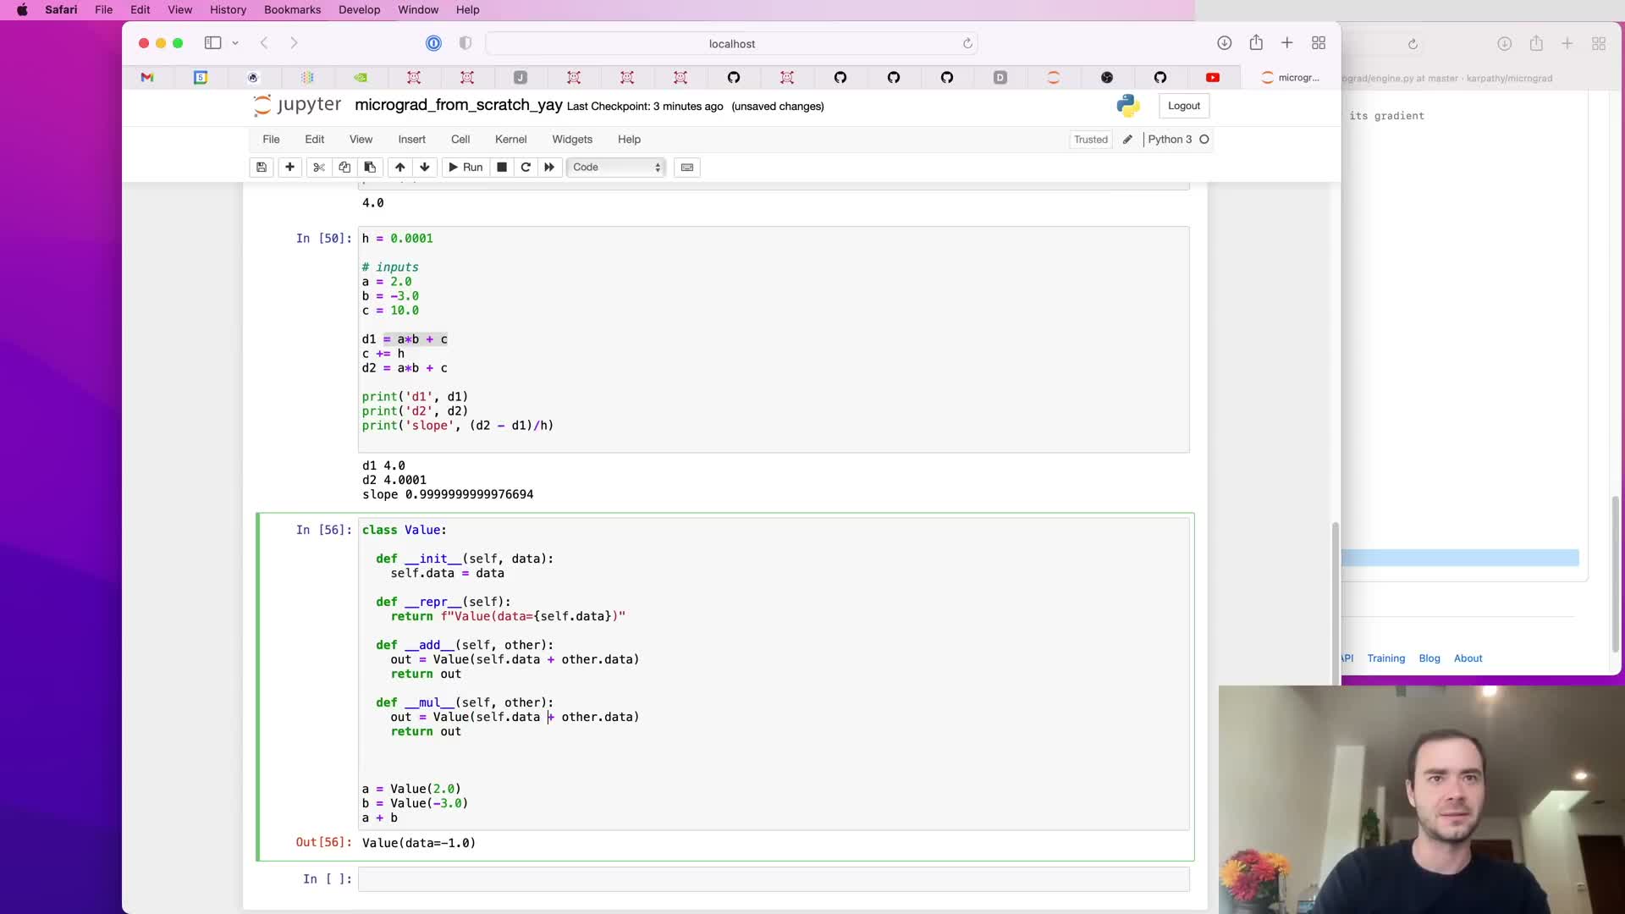
Task: Move selected cell up arrow
Action: [399, 168]
